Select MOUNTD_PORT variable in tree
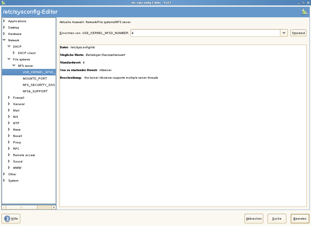The height and width of the screenshot is (226, 311). tap(35, 79)
